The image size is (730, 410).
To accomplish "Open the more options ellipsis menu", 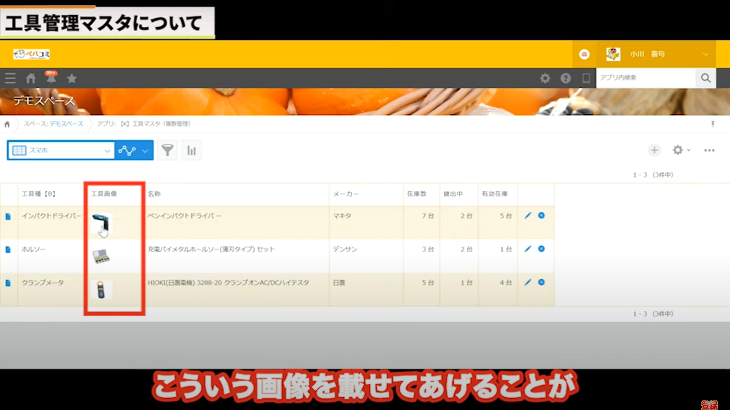I will tap(710, 150).
